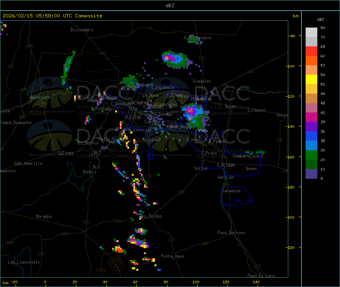Click the 'Paso_Barroso' map label
The height and width of the screenshot is (287, 340).
tap(231, 233)
